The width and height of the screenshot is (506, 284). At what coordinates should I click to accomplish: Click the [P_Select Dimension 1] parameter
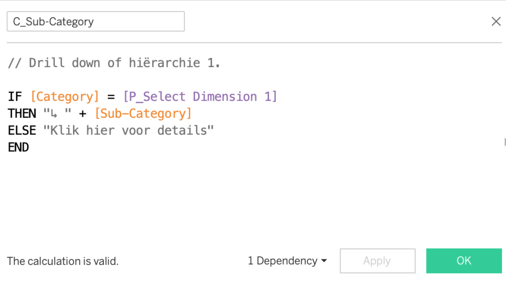(200, 97)
